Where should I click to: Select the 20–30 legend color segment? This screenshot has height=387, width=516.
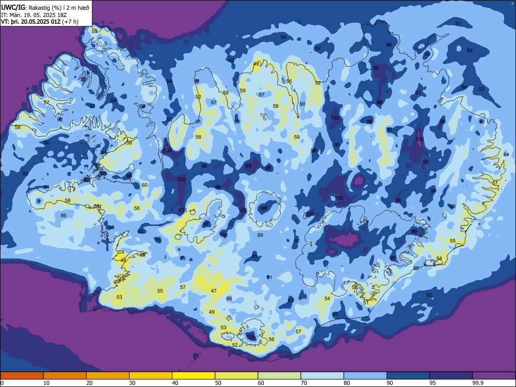point(108,376)
